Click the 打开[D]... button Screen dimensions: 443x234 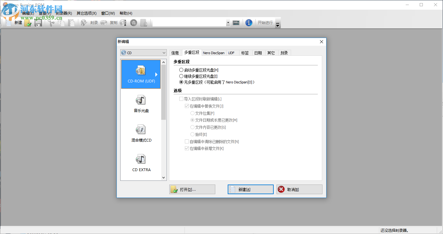(x=192, y=190)
